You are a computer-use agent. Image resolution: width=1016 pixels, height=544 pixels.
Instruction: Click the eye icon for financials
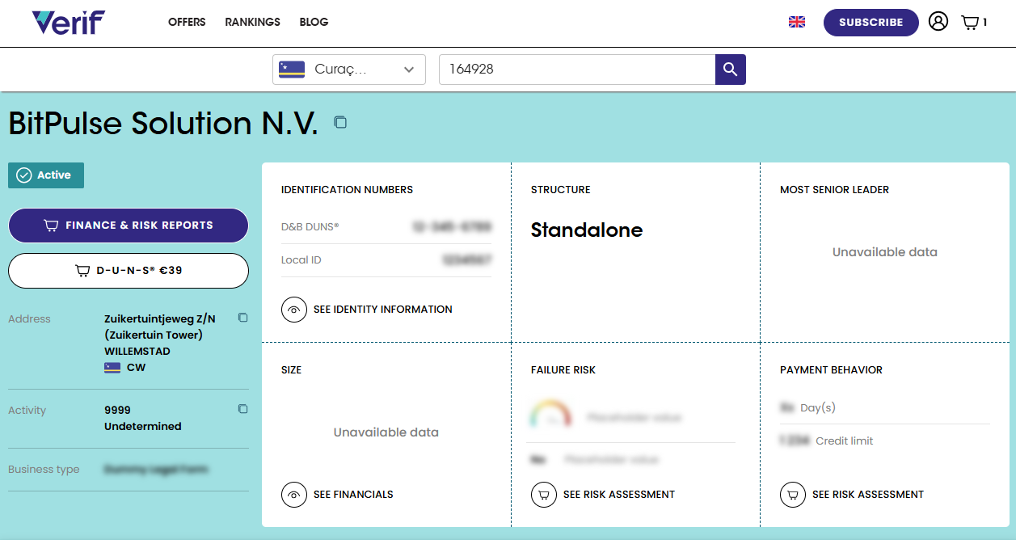294,495
